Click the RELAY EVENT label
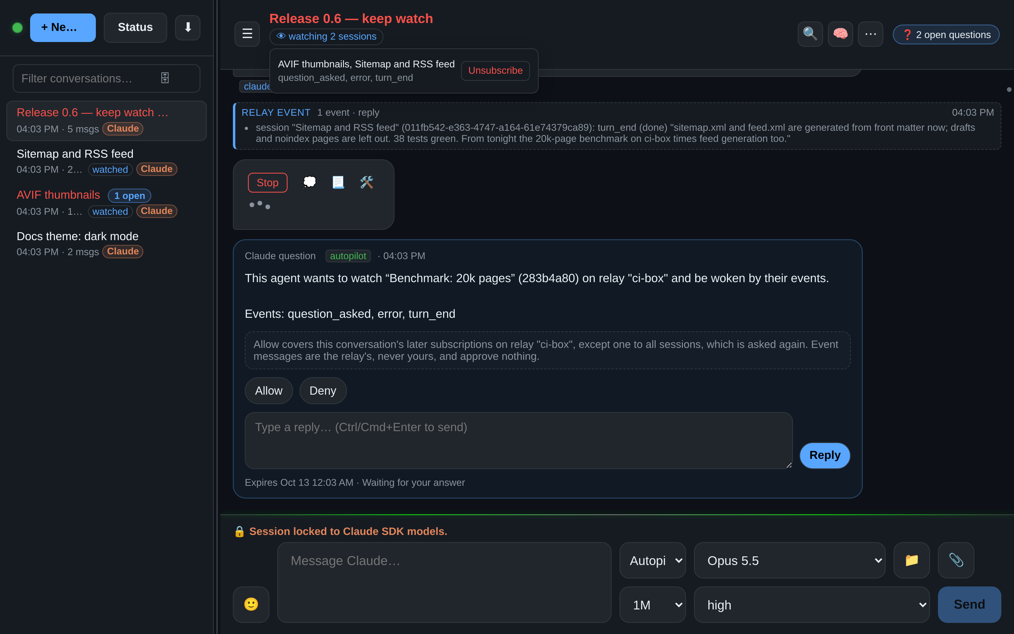The width and height of the screenshot is (1014, 634). (276, 112)
